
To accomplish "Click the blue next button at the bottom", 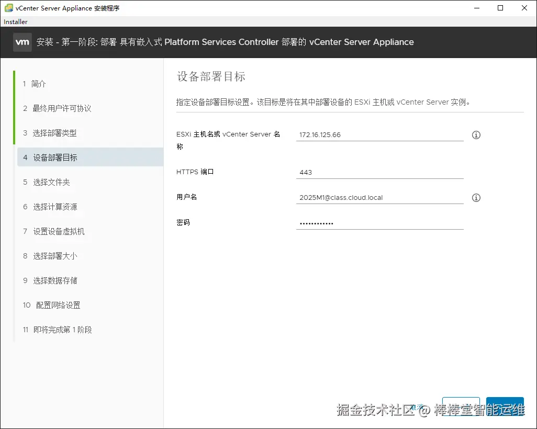I will (505, 407).
